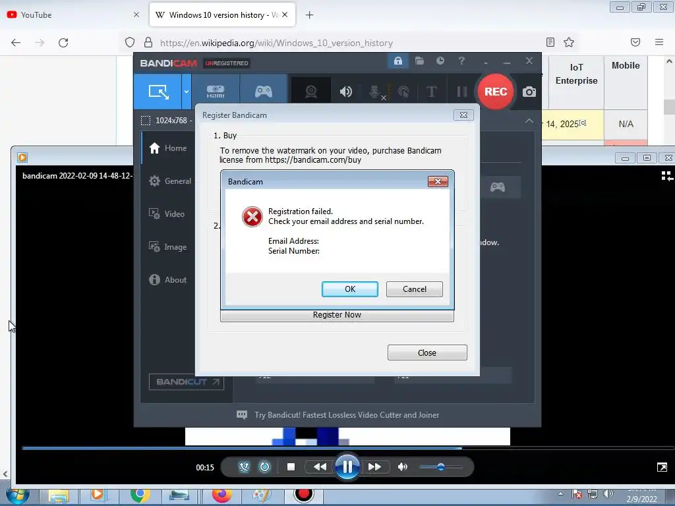Toggle the microphone icon in Bandicam toolbar
The height and width of the screenshot is (506, 675).
[375, 92]
